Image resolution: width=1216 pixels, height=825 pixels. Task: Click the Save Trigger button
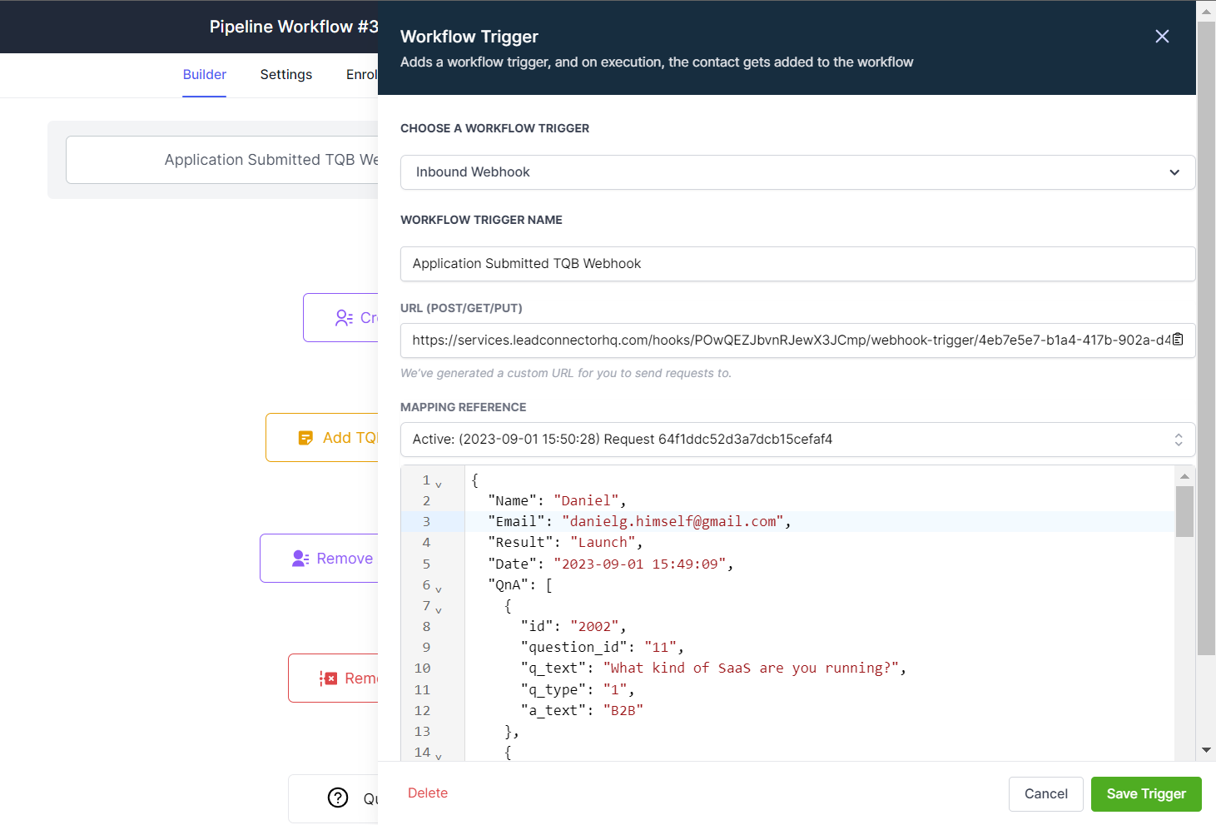click(1146, 793)
